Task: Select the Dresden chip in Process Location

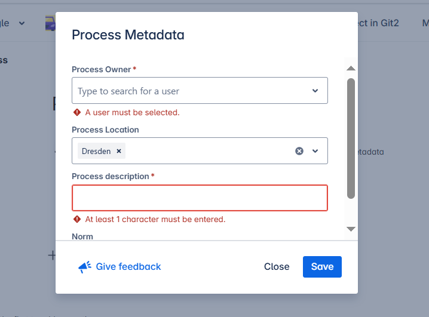Action: click(96, 151)
